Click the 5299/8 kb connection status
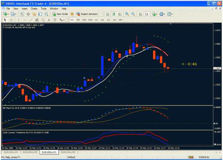 pos(204,157)
